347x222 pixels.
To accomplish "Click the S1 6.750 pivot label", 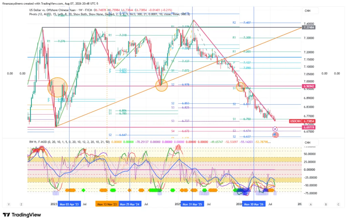I will coord(242,119).
